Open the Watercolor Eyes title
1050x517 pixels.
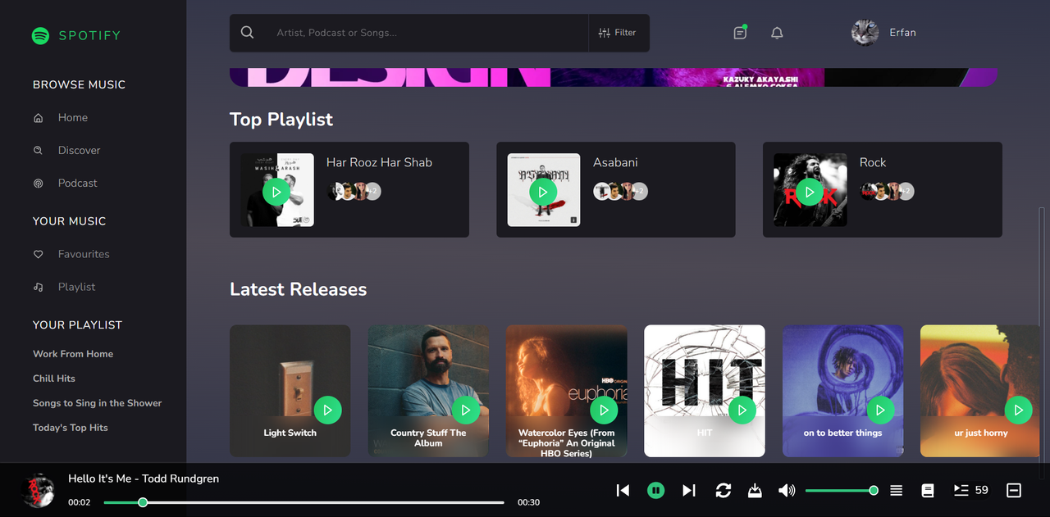(567, 442)
